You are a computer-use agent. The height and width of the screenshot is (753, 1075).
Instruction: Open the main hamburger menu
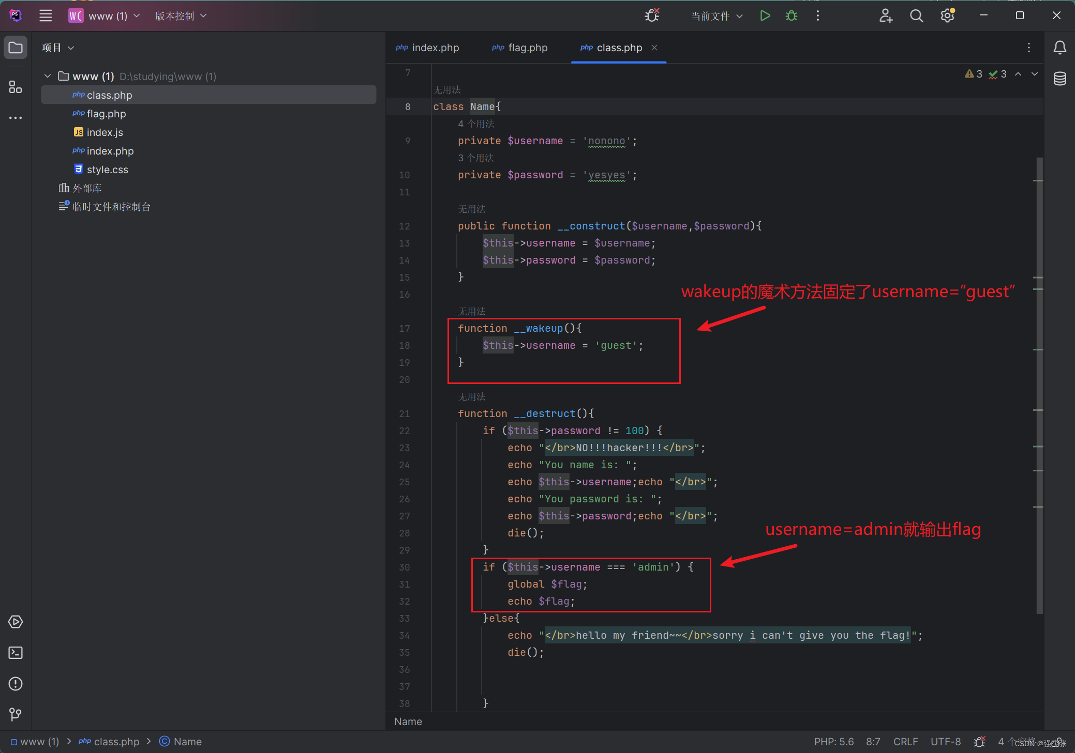[46, 16]
